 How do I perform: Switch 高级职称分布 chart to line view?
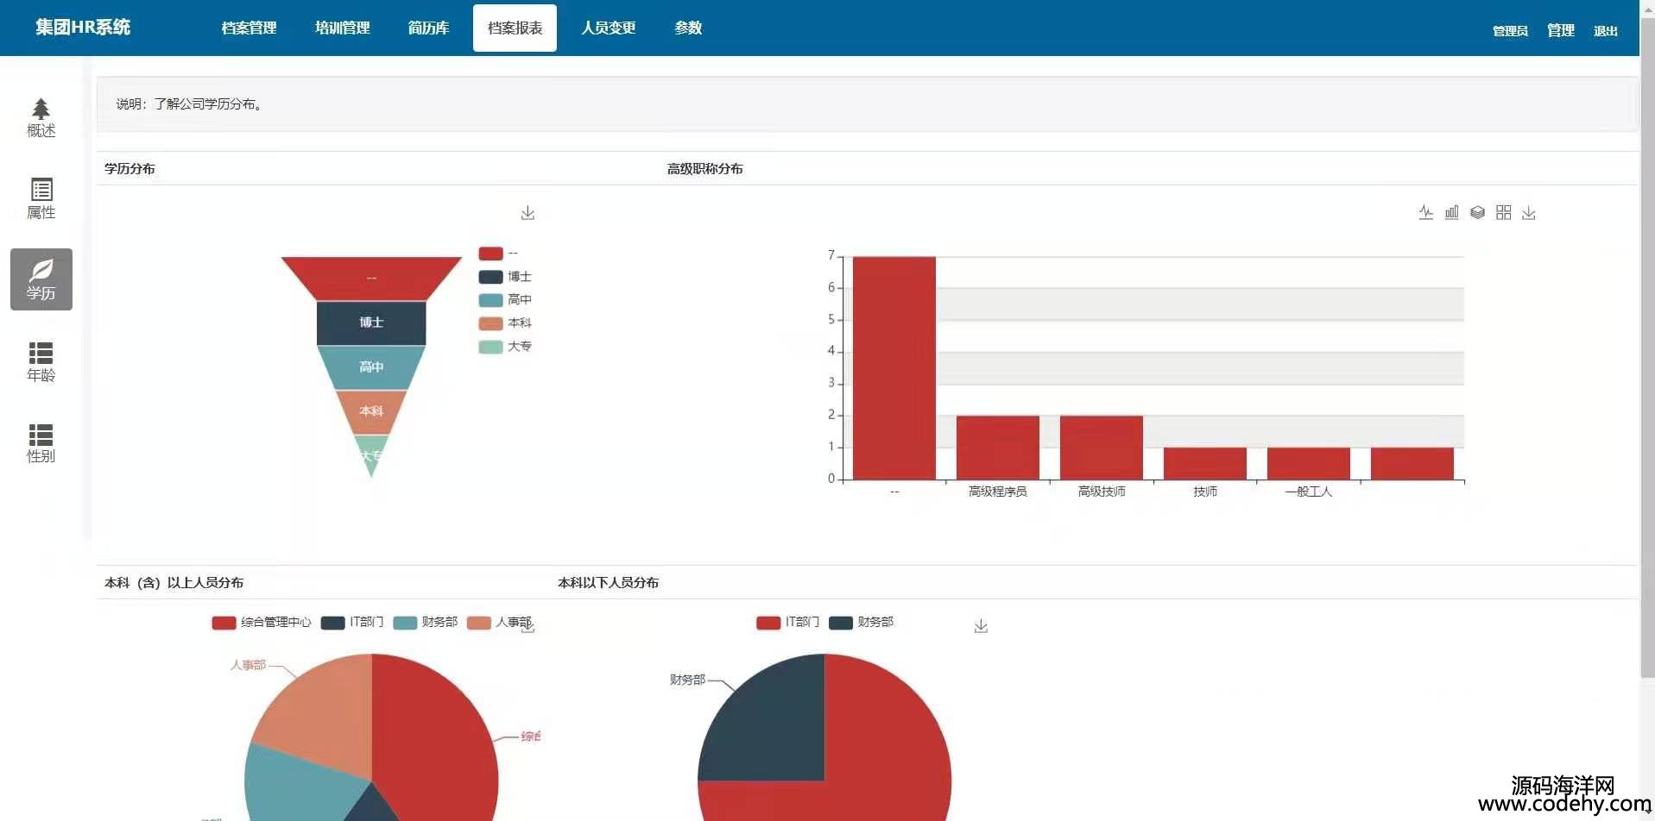(1425, 212)
